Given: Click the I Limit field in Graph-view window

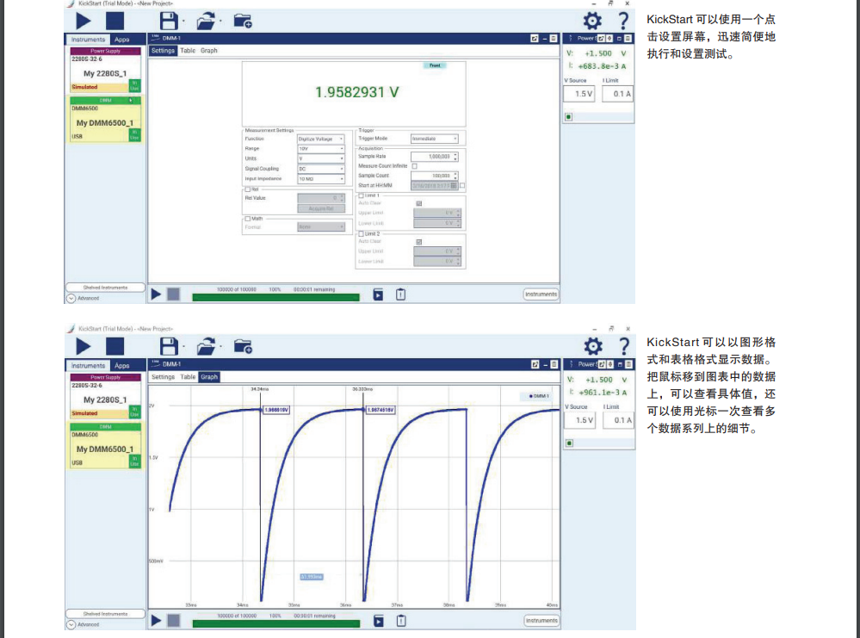Looking at the screenshot, I should tap(619, 420).
